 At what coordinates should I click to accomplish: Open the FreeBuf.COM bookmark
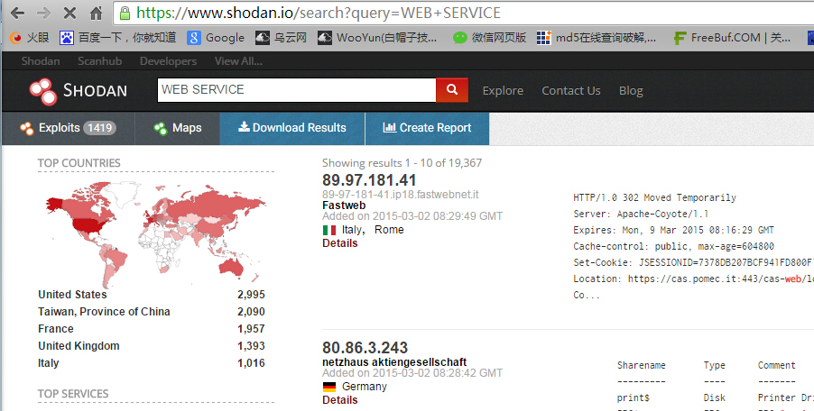tap(732, 38)
